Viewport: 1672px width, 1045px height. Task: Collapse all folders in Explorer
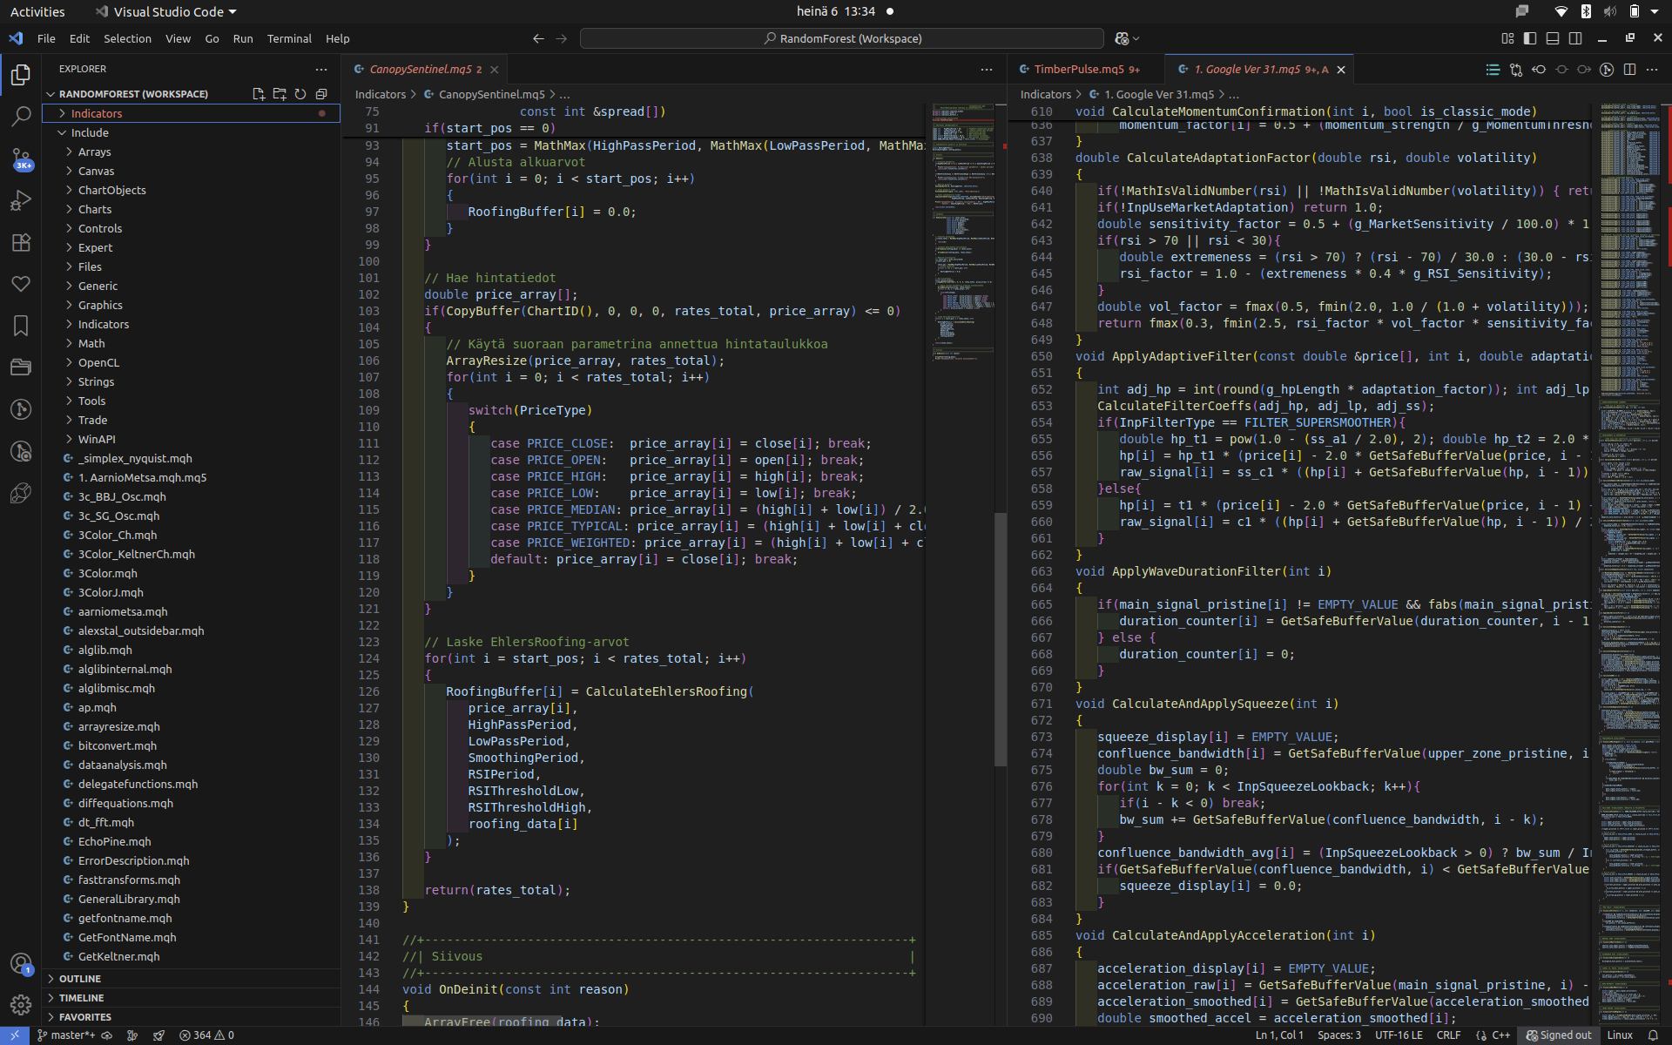click(321, 94)
